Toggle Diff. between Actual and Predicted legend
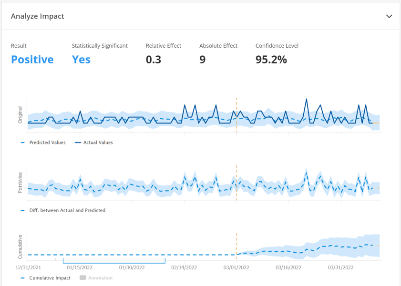Viewport: 401px width, 286px height. pyautogui.click(x=67, y=210)
